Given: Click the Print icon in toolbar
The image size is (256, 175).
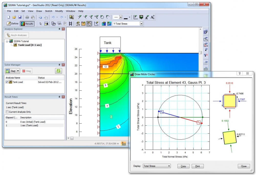Looking at the screenshot, I should (x=27, y=17).
